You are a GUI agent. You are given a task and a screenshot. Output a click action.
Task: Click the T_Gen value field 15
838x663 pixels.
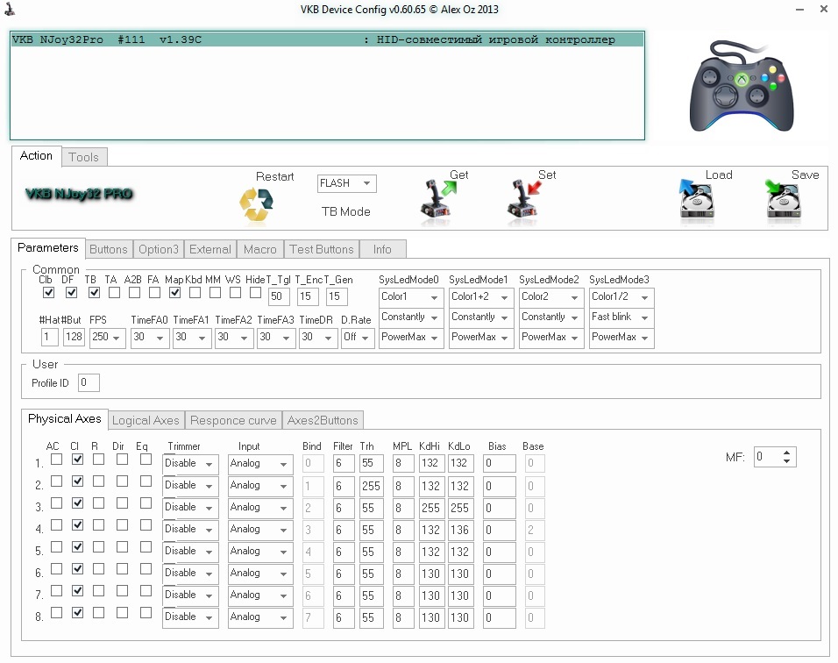click(x=337, y=296)
